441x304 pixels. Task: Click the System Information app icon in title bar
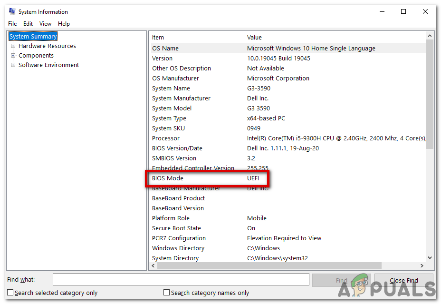coord(12,11)
